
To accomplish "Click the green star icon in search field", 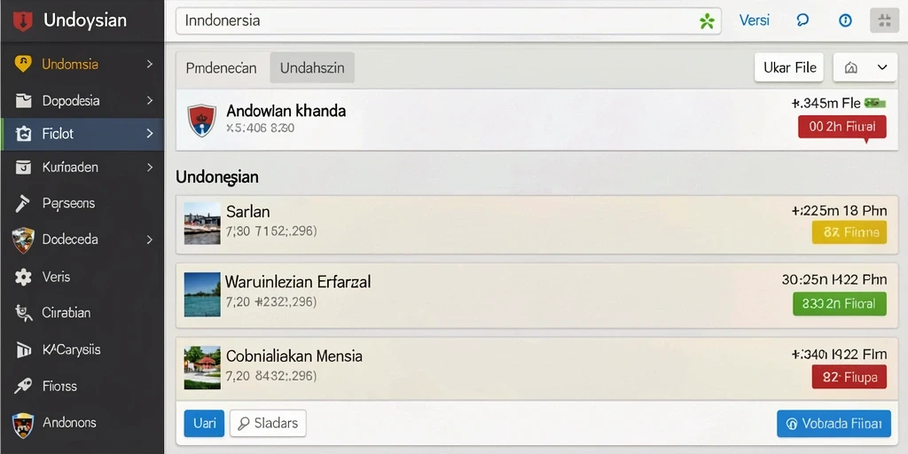I will coord(707,21).
